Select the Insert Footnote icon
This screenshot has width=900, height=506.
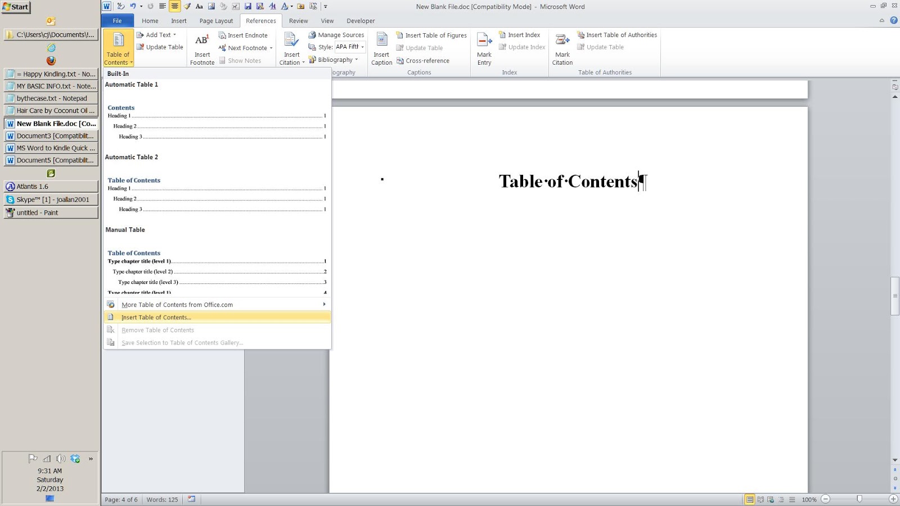point(201,48)
